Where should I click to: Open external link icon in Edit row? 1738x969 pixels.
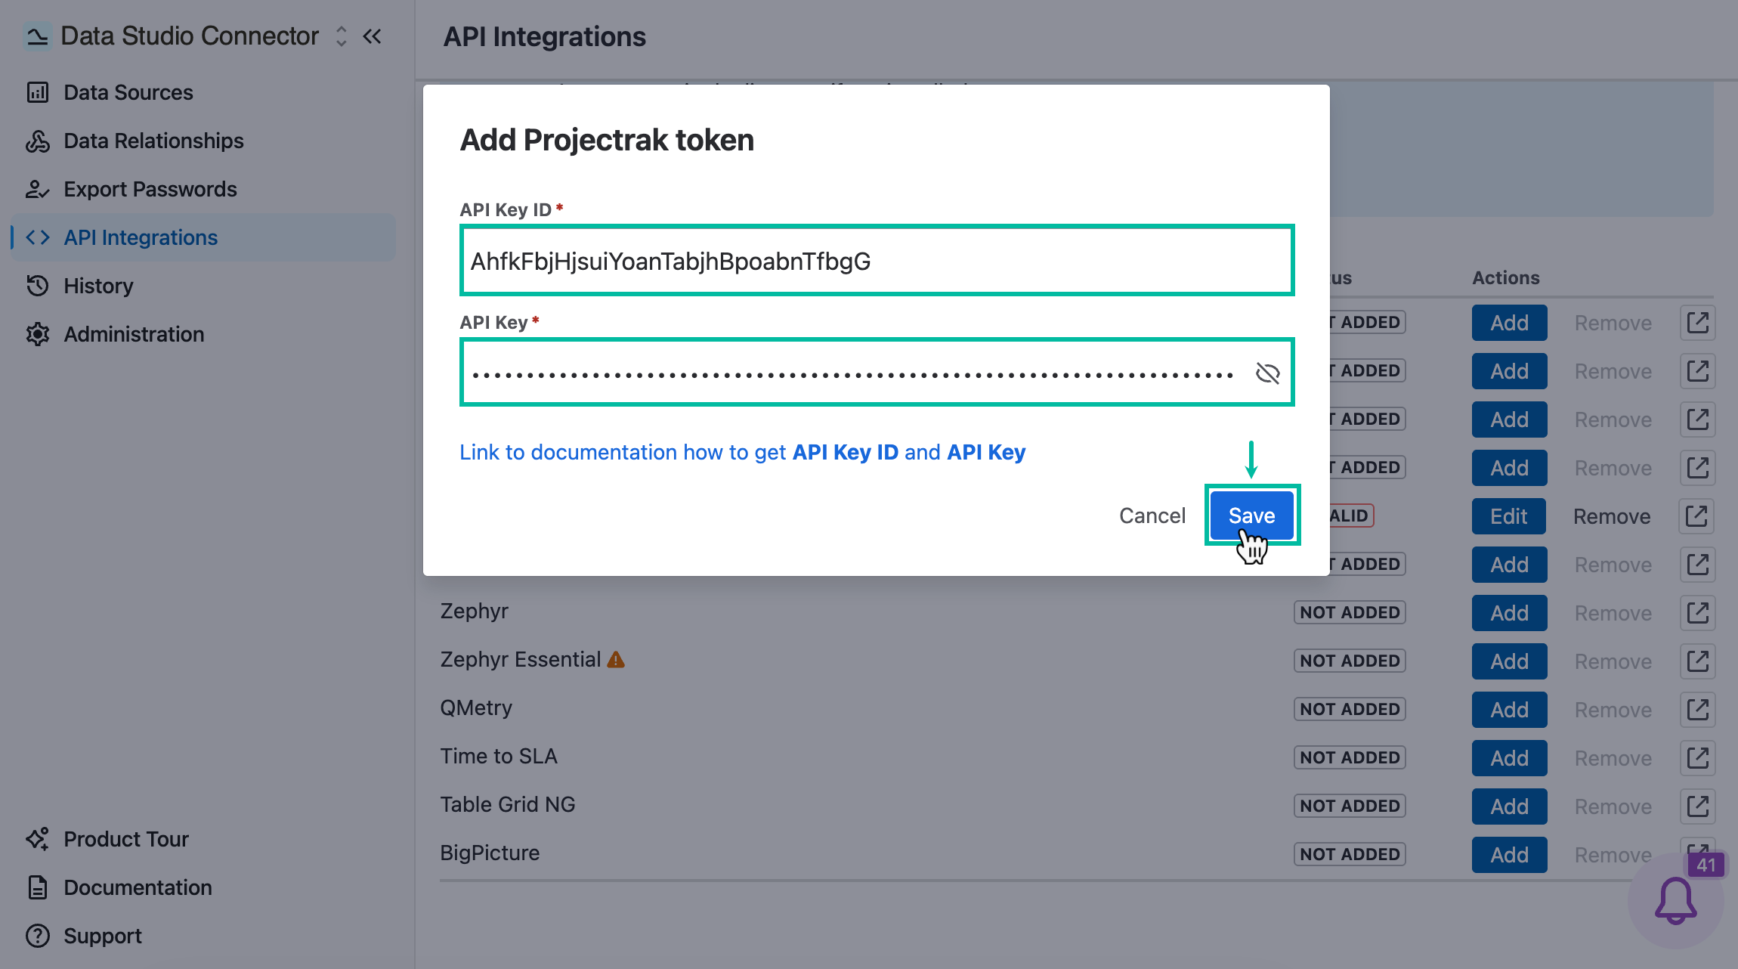point(1697,516)
